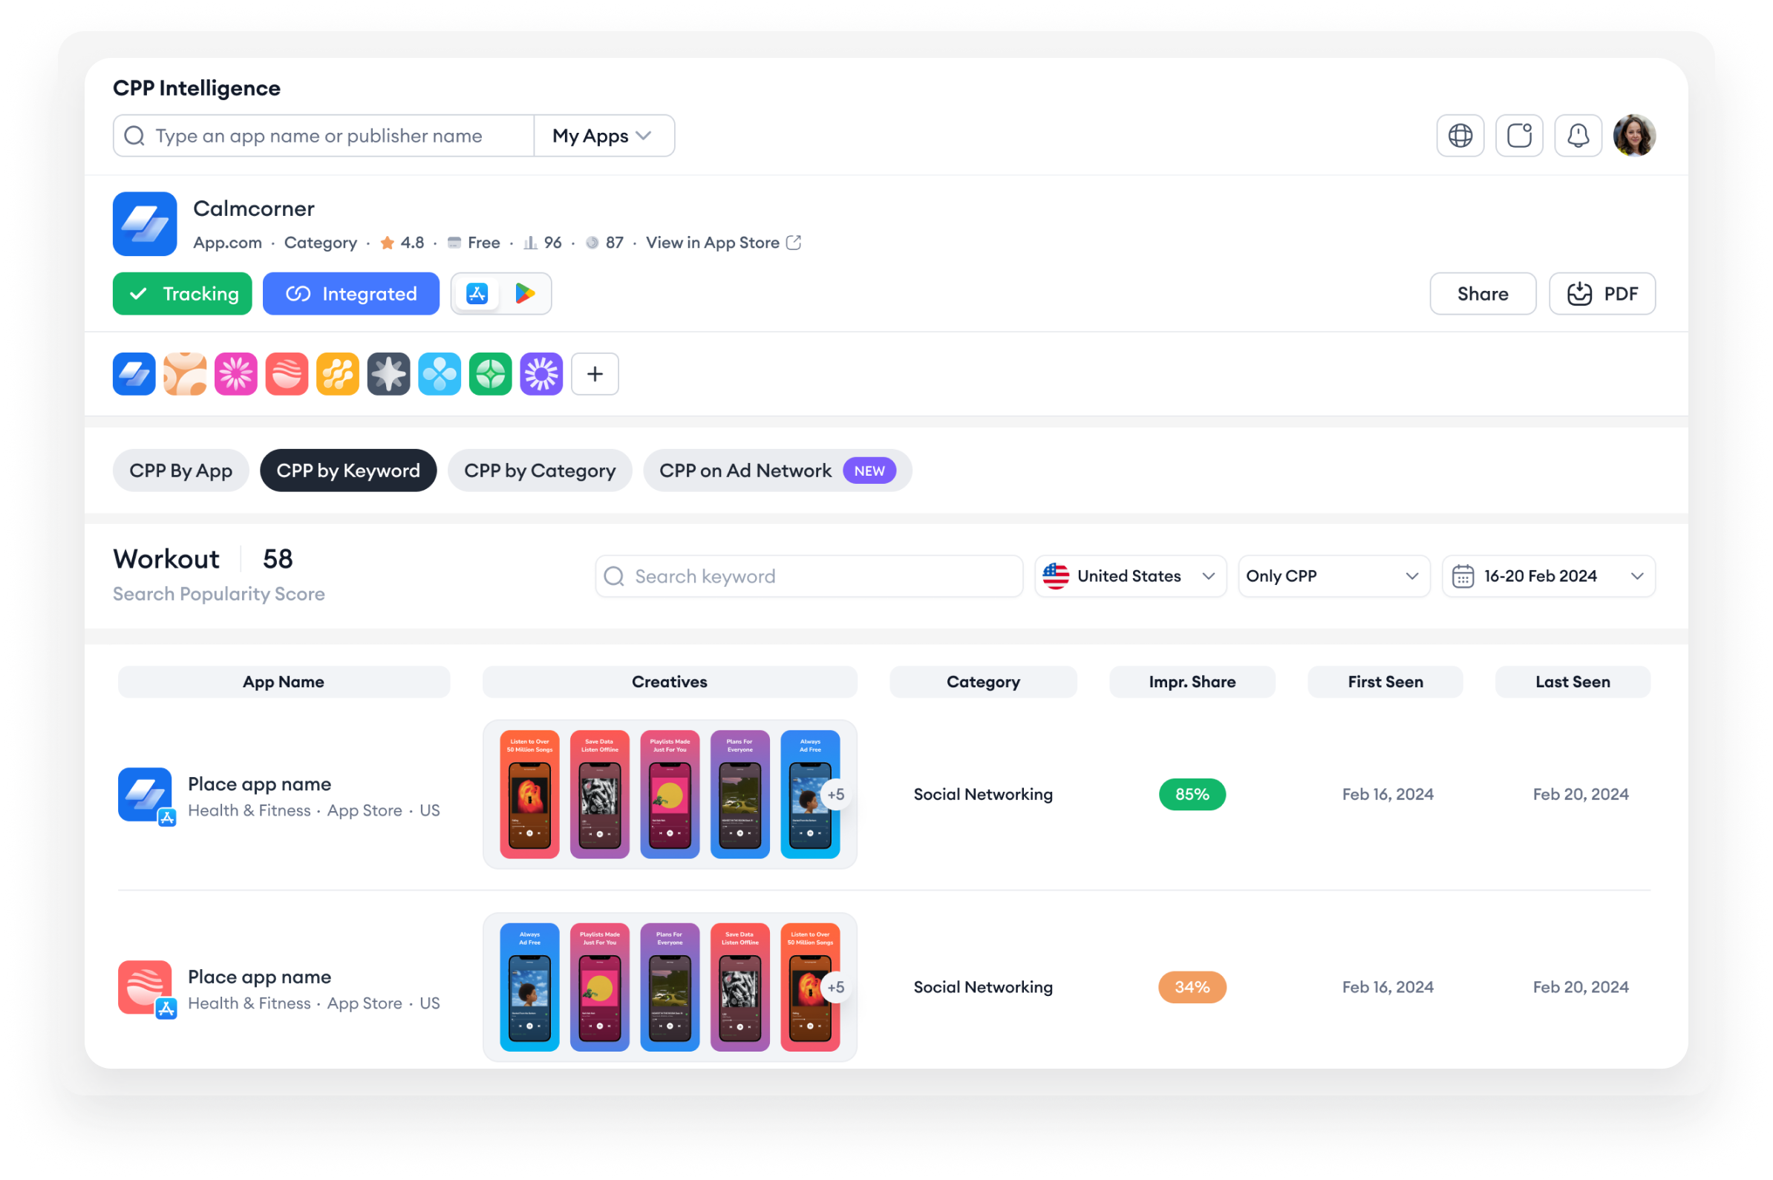Select the Apple App Store platform icon

coord(477,293)
